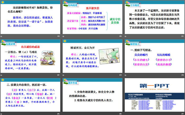The width and height of the screenshot is (185, 115).
Task: Select slide 23 thumbnail 精诚所至，金石为开
Action: point(92,56)
